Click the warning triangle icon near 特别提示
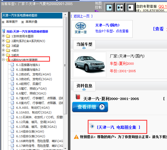This screenshot has width=167, height=150. point(76,137)
